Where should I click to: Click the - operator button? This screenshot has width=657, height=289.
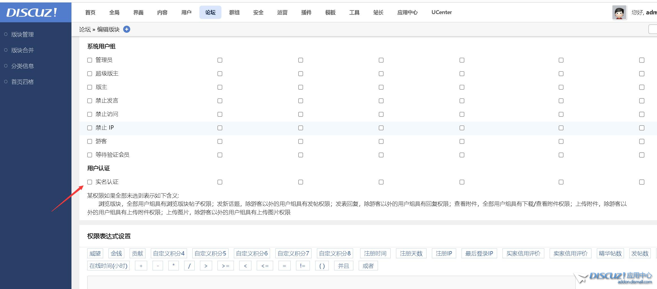(x=158, y=266)
